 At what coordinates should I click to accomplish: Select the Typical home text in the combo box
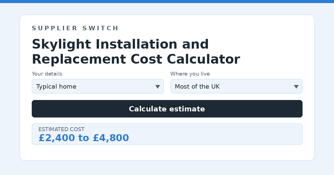pyautogui.click(x=56, y=87)
